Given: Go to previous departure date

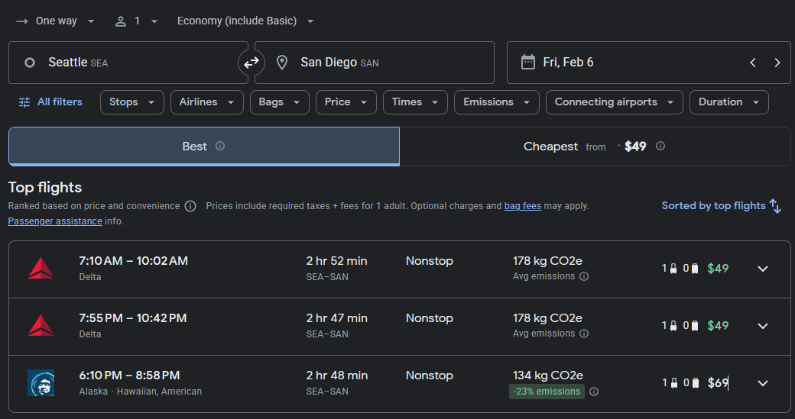Looking at the screenshot, I should point(753,63).
